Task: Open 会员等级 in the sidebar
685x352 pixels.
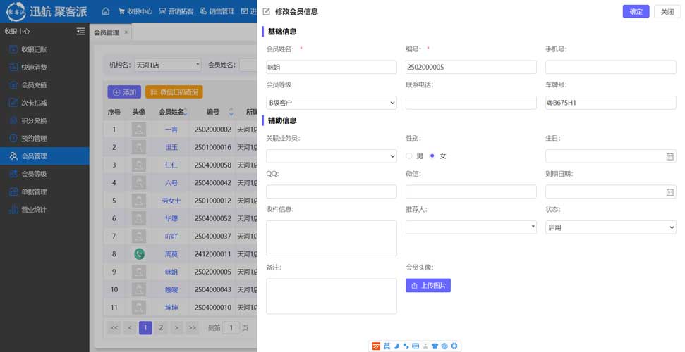Action: pos(44,174)
